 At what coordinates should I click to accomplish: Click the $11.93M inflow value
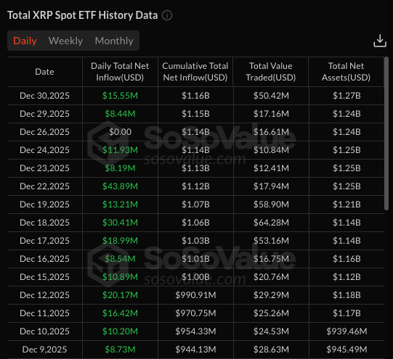[x=120, y=150]
